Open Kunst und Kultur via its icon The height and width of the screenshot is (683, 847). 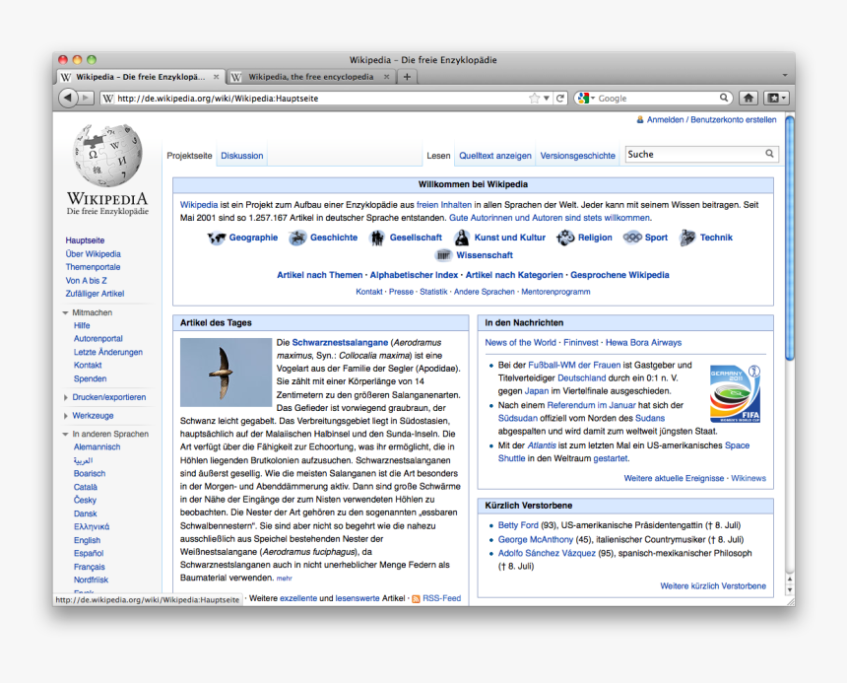(x=461, y=238)
